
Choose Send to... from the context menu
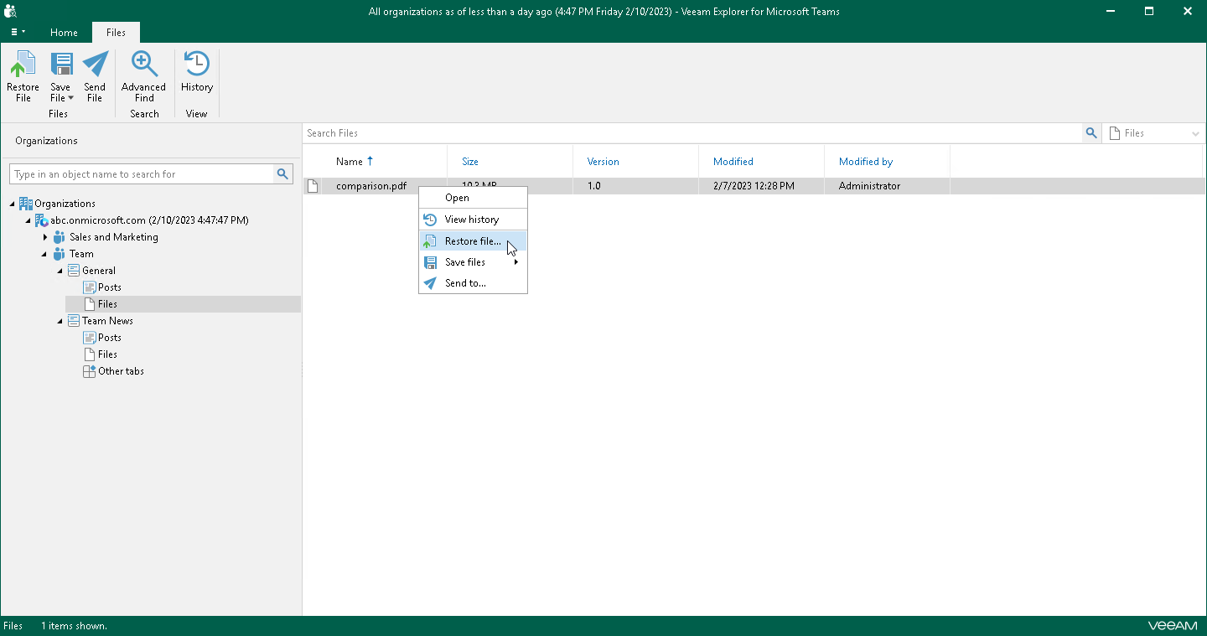coord(473,283)
